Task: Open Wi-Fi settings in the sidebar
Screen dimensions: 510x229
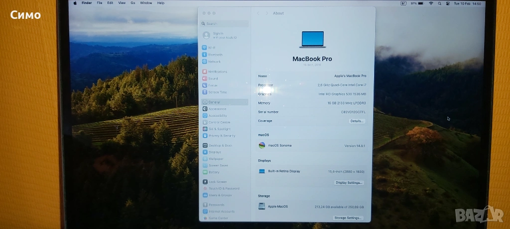Action: click(212, 48)
